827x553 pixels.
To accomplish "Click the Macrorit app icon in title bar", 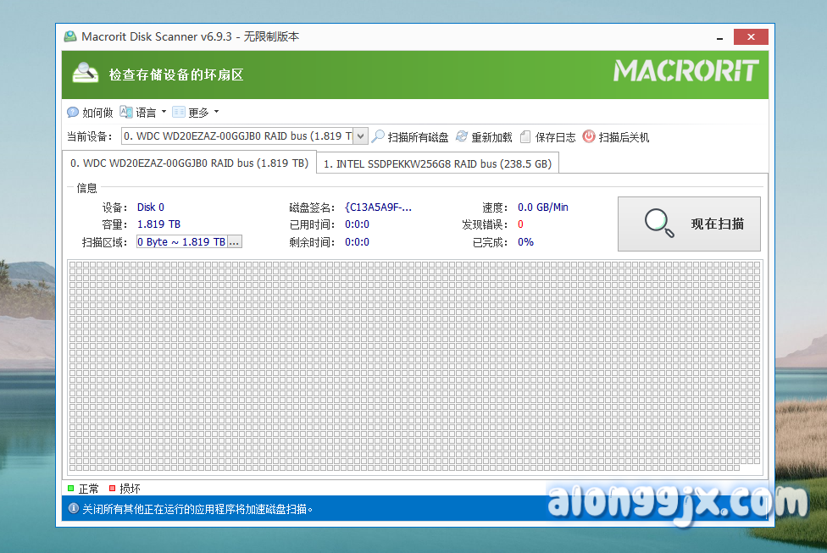I will tap(71, 36).
